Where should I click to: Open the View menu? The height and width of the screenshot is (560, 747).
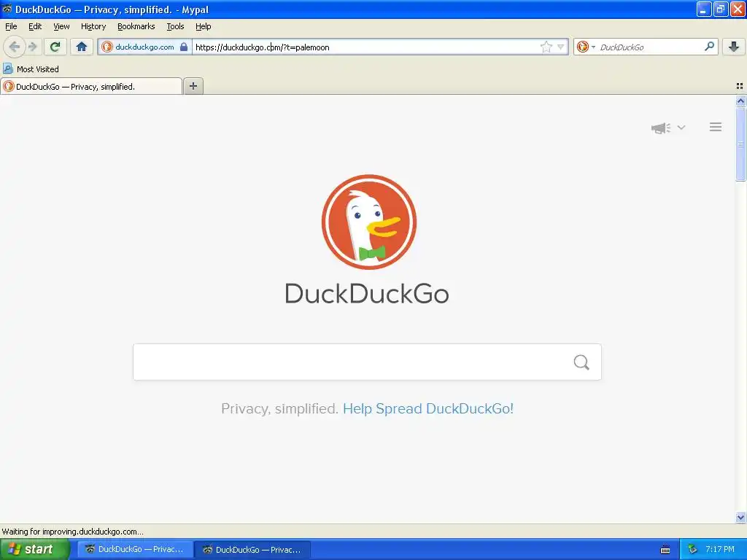pyautogui.click(x=61, y=26)
